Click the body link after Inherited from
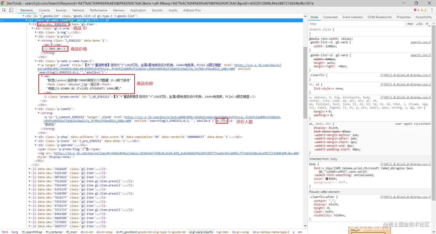The image size is (436, 234). pyautogui.click(x=334, y=159)
